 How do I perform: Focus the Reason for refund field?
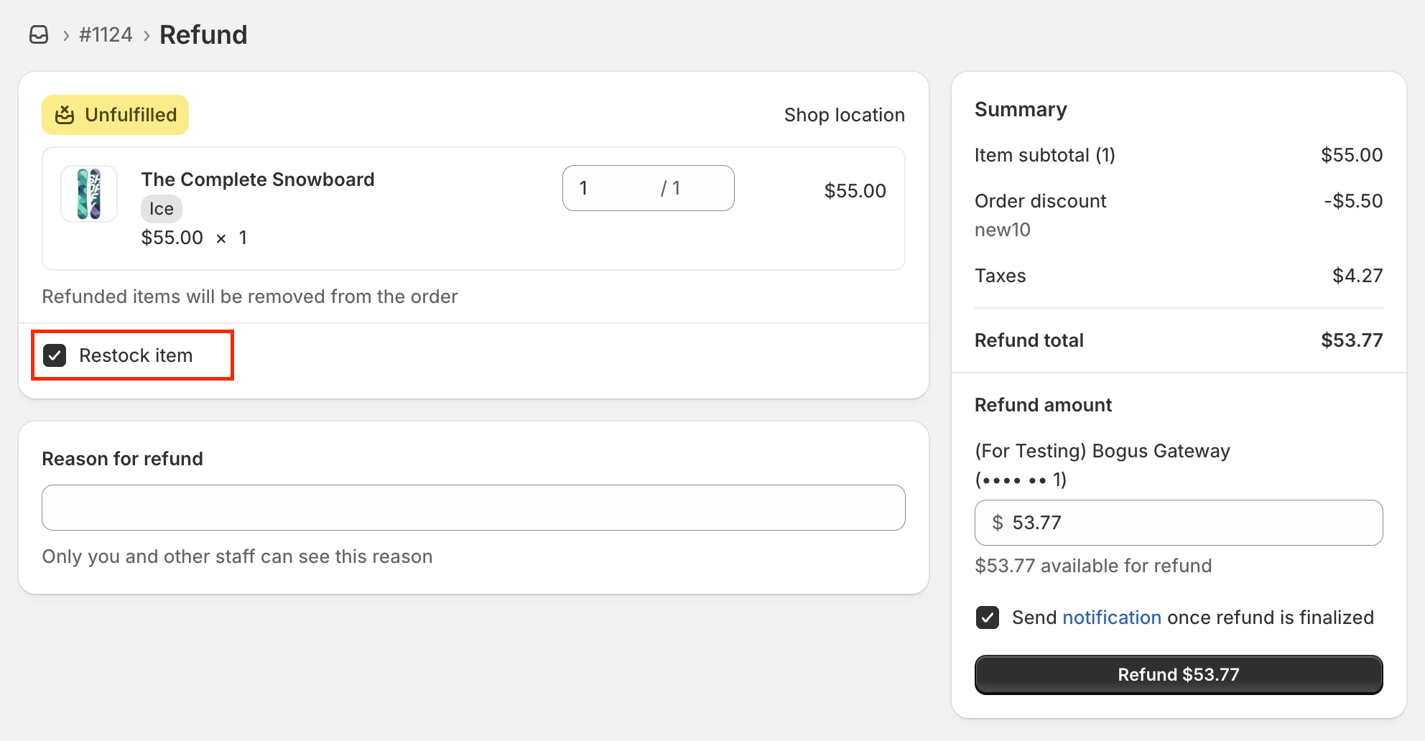point(473,508)
